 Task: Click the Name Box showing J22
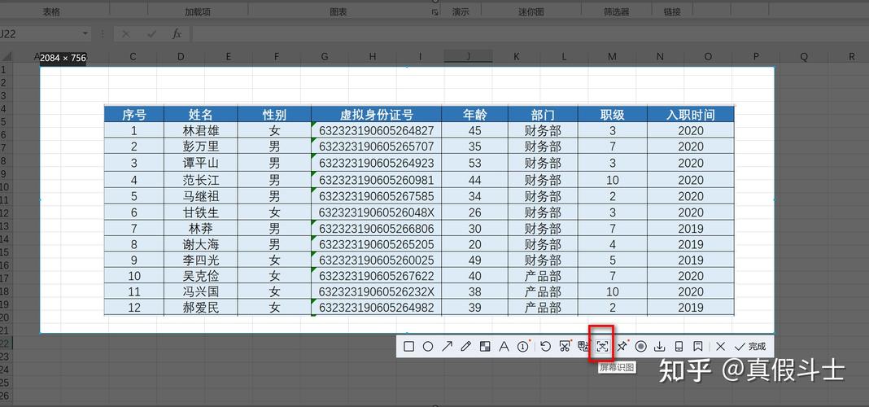point(40,34)
